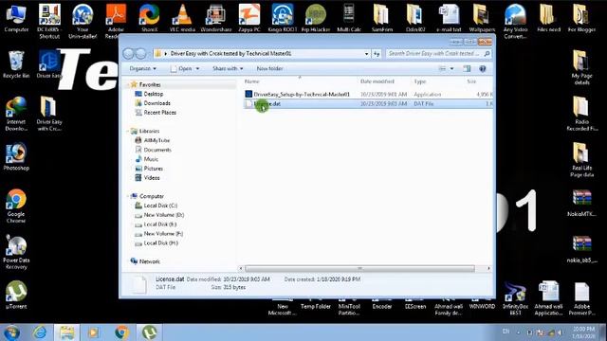Open the NokiaMTK archive icon
607x341 pixels.
coord(581,203)
